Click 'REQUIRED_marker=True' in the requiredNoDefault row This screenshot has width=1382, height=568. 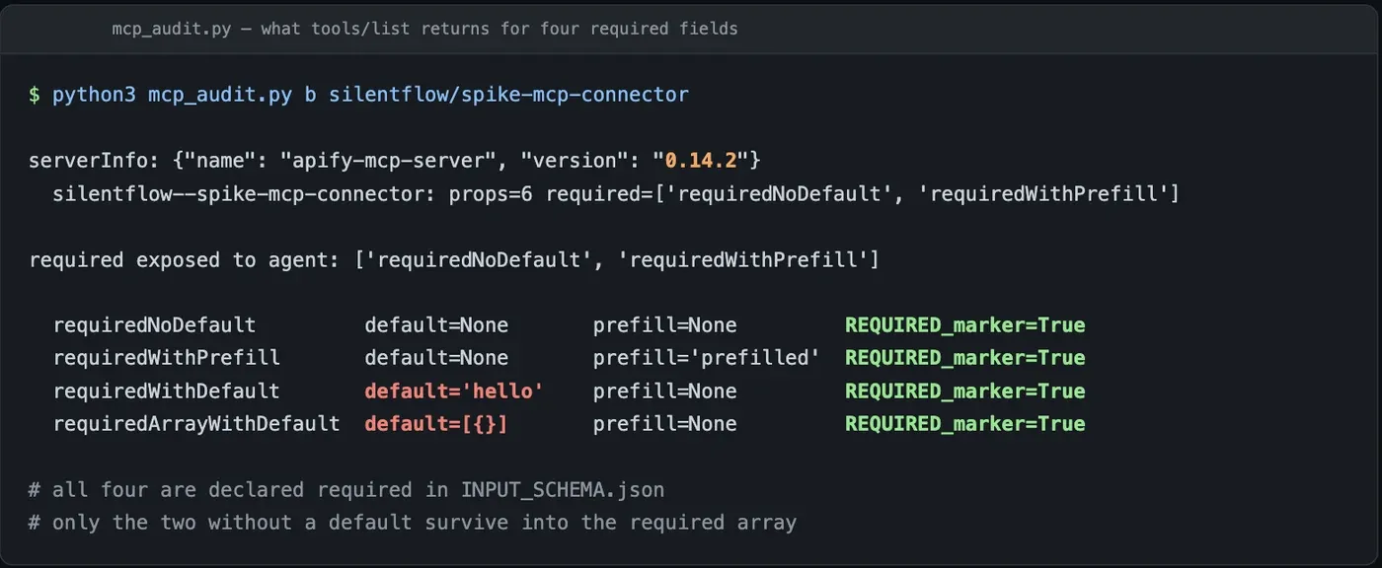965,325
